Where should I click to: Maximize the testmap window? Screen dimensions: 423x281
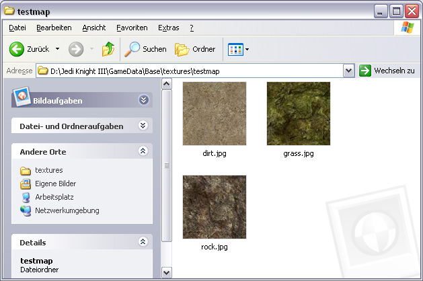click(396, 11)
